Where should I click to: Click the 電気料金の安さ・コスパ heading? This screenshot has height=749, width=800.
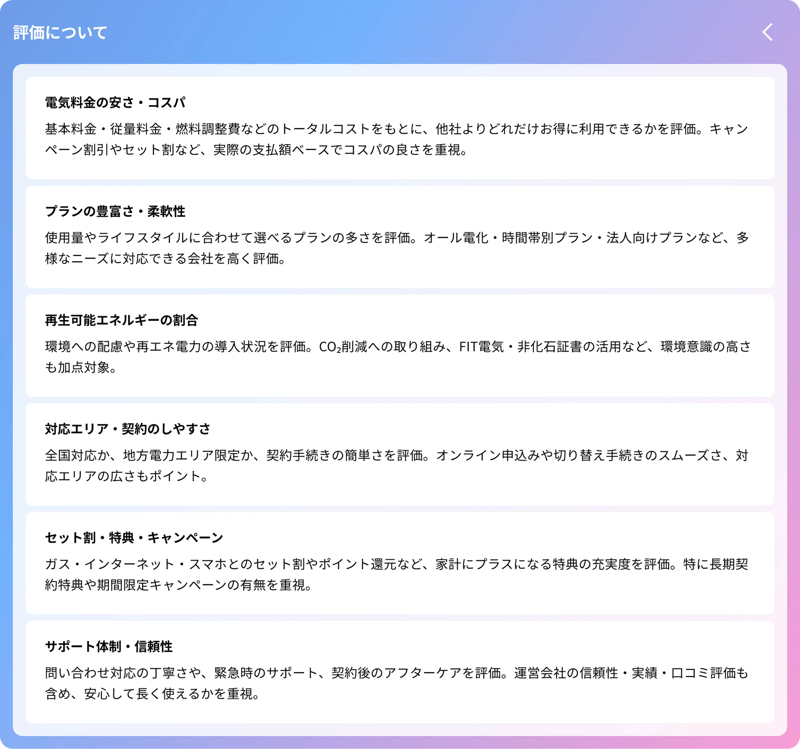[x=116, y=103]
